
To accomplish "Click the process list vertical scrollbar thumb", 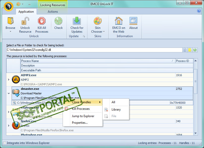I will point(196,81).
